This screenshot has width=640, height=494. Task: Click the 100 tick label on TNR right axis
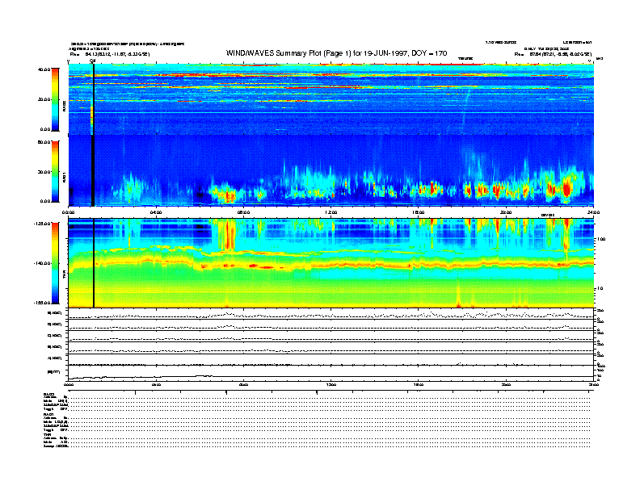(x=601, y=239)
